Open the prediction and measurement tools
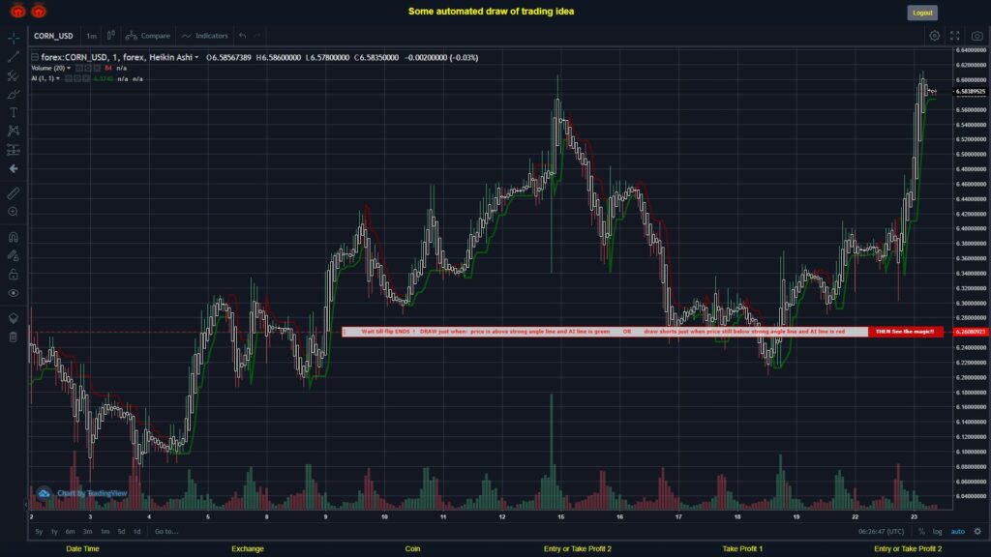Screen dimensions: 991x557 pyautogui.click(x=14, y=150)
